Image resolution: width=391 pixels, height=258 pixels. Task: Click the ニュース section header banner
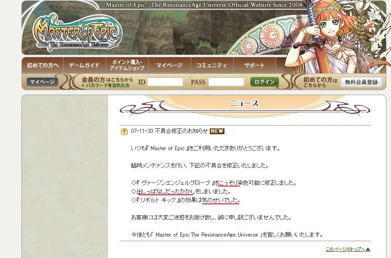pyautogui.click(x=245, y=106)
